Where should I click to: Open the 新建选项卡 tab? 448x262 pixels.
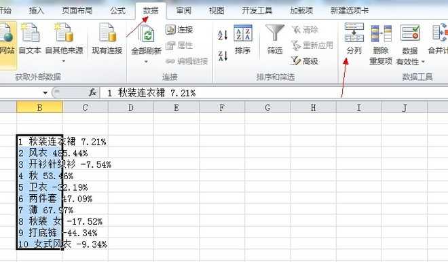pyautogui.click(x=350, y=11)
